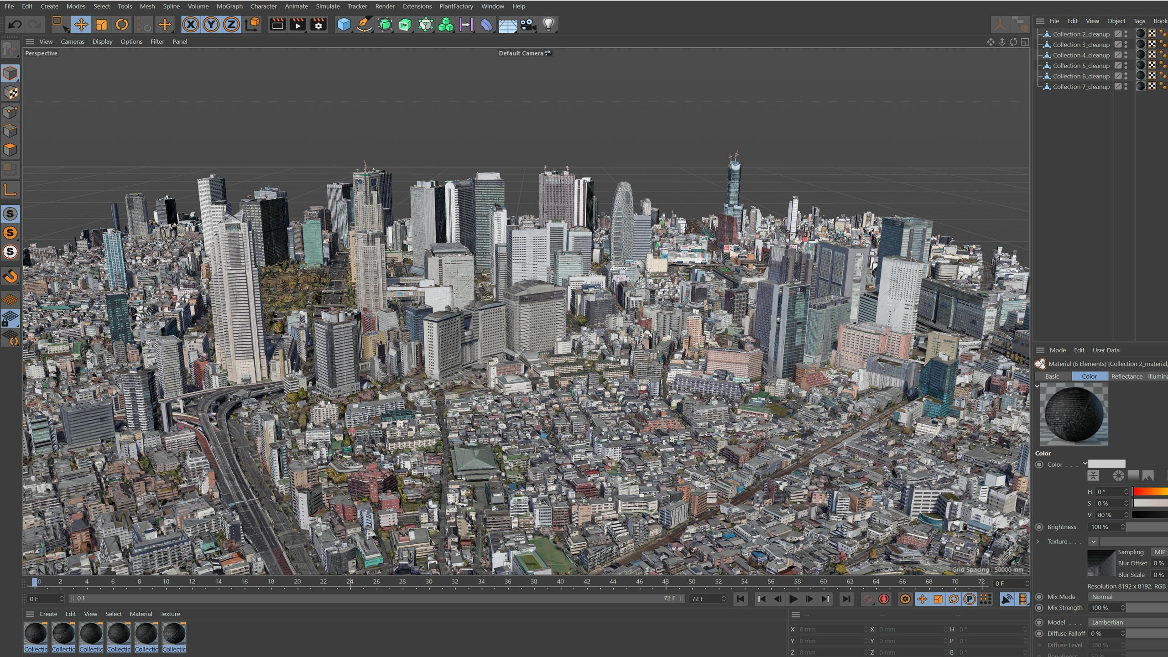Image resolution: width=1168 pixels, height=657 pixels.
Task: Switch to Model mode in left toolbar
Action: pos(10,73)
